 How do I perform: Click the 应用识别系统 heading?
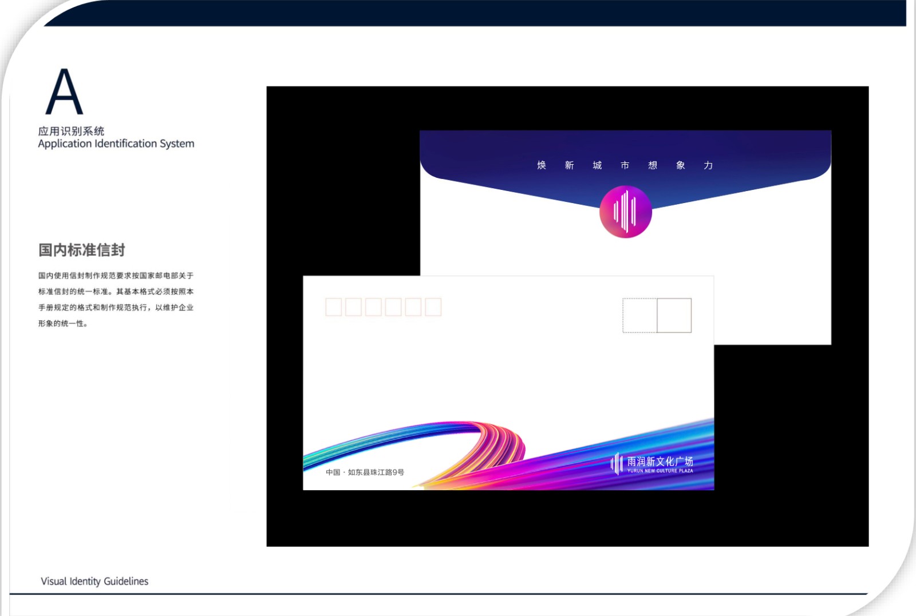71,131
